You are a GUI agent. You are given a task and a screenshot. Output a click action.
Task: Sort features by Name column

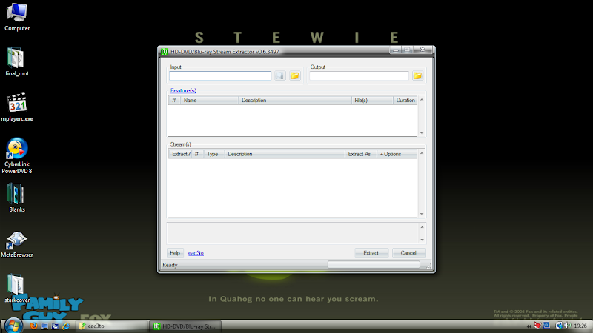coord(209,101)
